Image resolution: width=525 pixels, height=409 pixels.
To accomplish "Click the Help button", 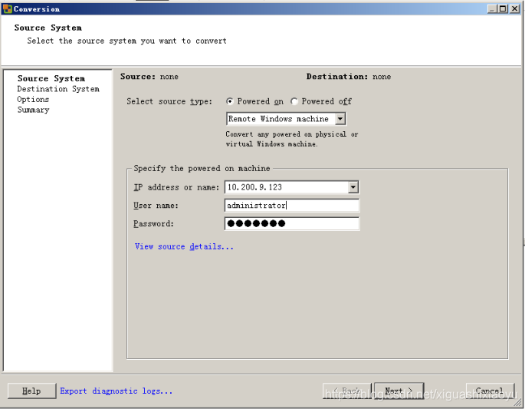I will pyautogui.click(x=32, y=391).
